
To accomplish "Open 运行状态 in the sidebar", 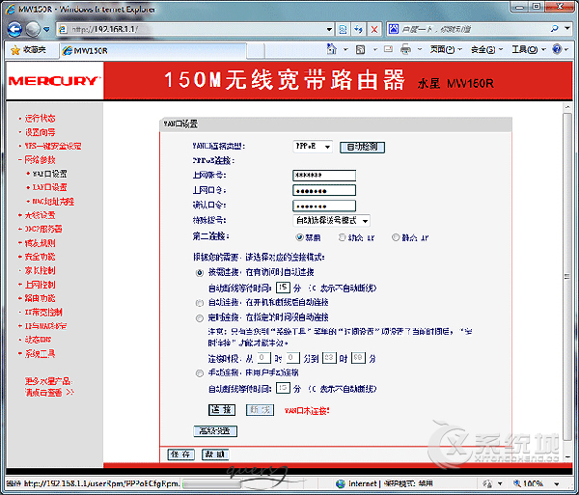I will [x=40, y=119].
